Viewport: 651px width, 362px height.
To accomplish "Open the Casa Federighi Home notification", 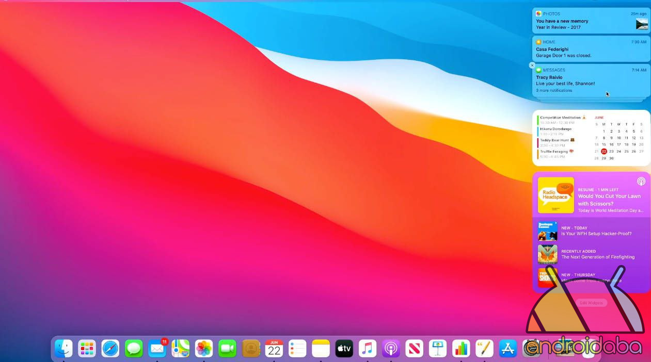I will pos(591,48).
